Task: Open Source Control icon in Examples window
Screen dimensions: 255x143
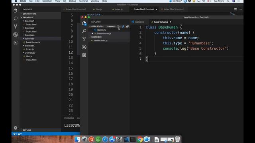Action: tap(16, 27)
